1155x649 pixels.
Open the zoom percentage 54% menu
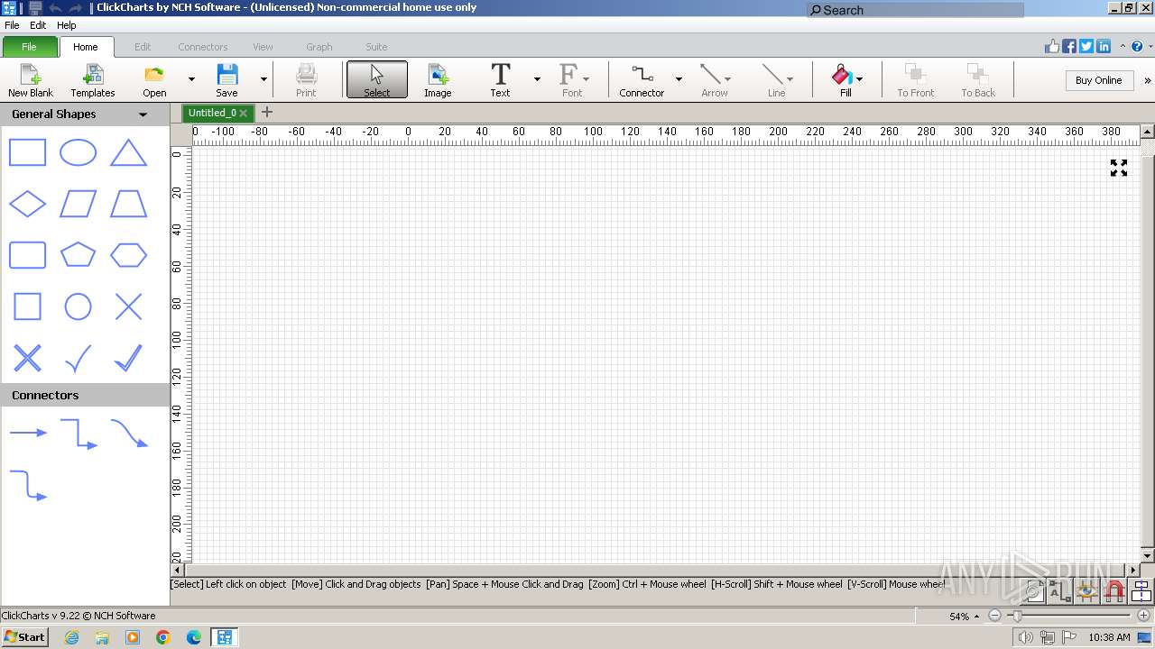coord(964,617)
